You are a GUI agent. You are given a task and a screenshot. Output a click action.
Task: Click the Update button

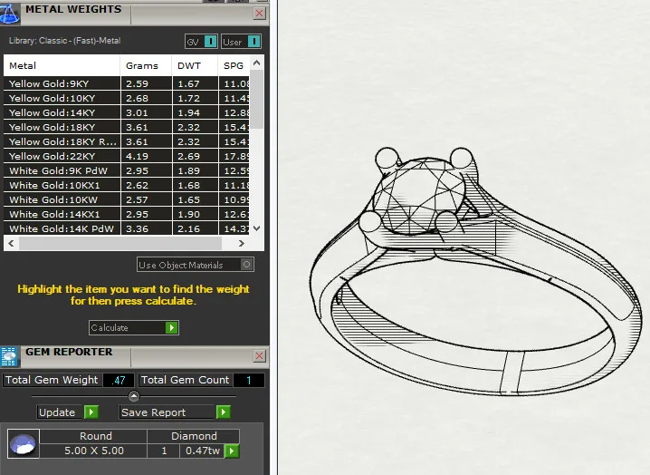(68, 412)
